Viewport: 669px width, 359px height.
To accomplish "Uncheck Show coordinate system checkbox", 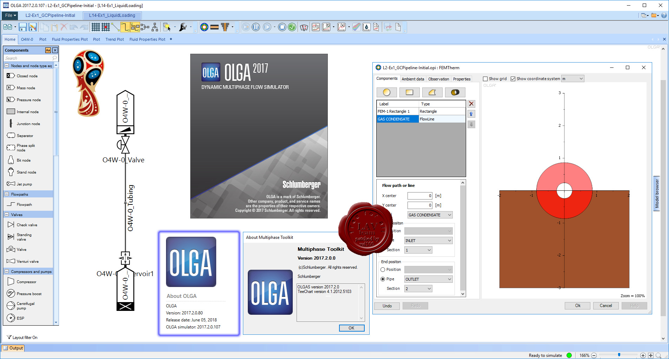I will point(513,79).
